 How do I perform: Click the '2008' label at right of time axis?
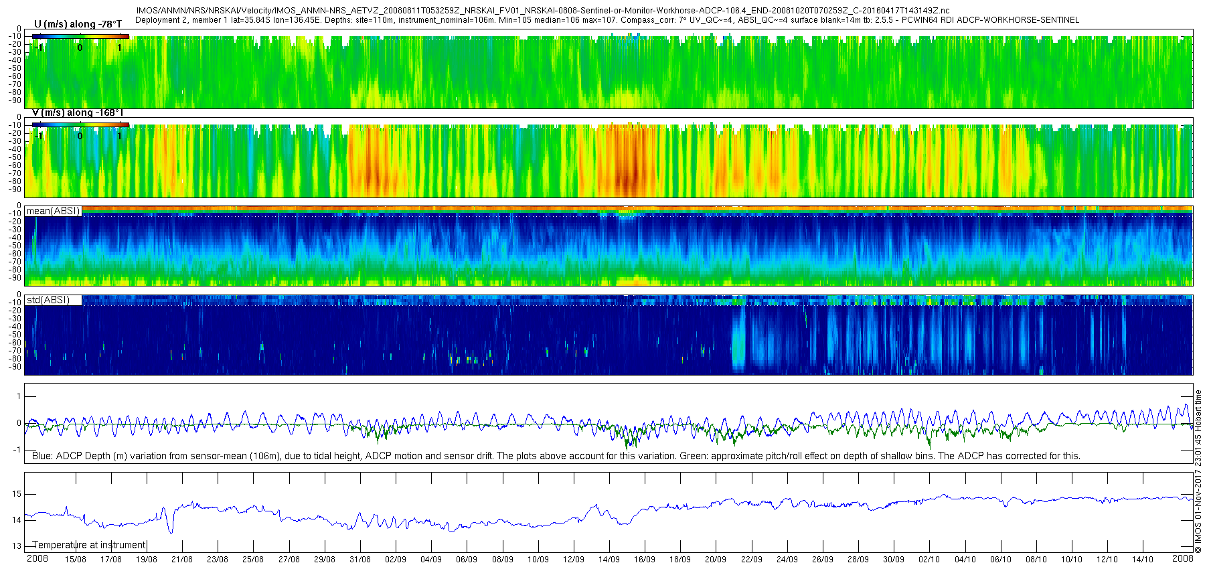(1183, 558)
